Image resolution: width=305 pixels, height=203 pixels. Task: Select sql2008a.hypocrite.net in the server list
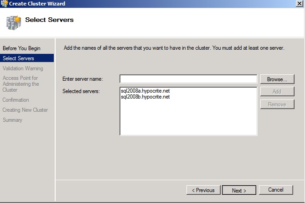[x=145, y=91]
